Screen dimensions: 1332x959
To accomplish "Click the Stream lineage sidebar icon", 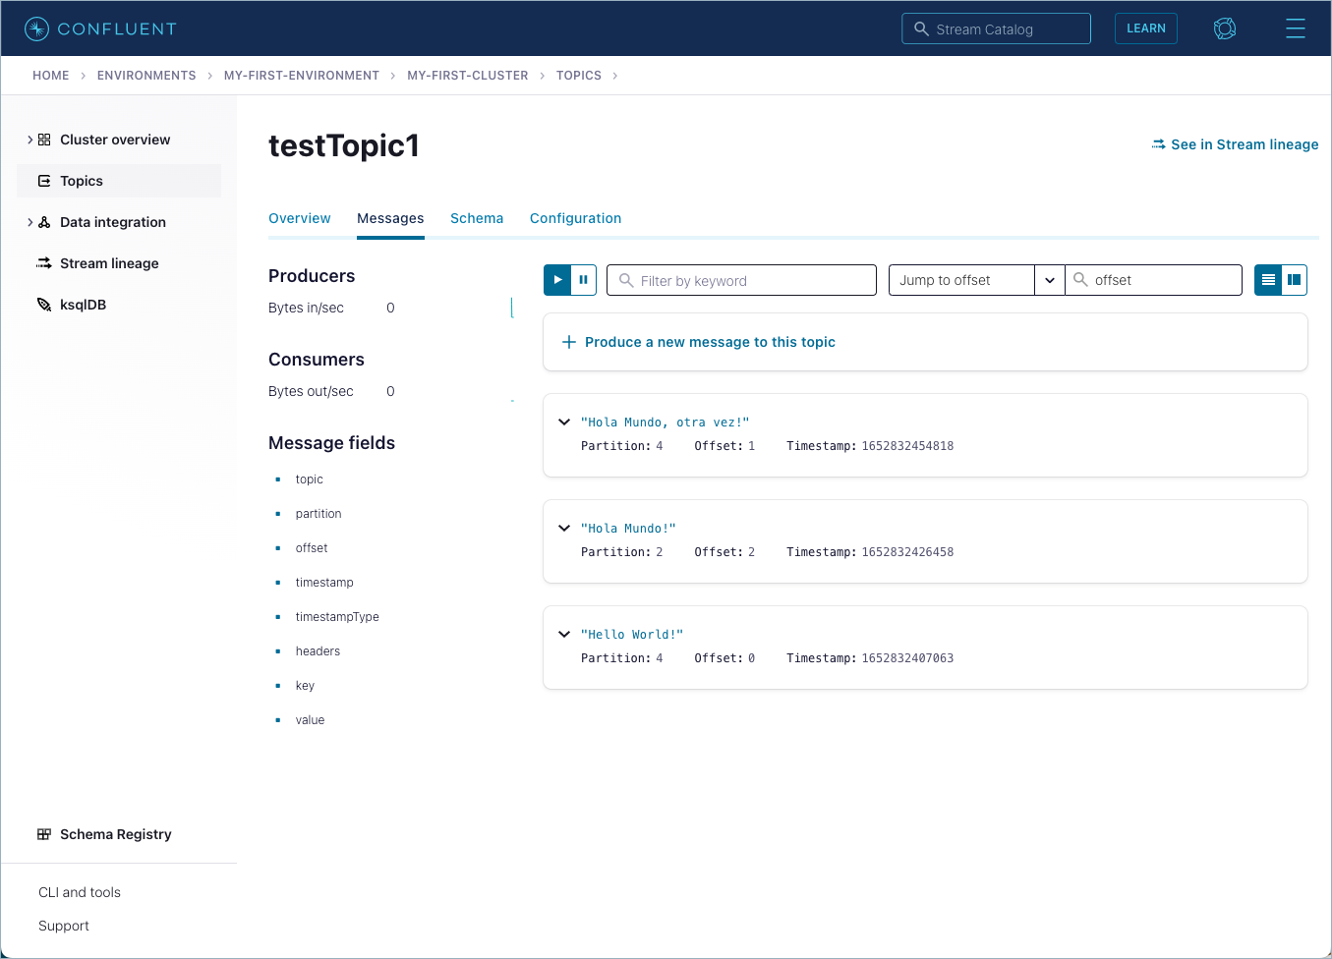I will [44, 263].
